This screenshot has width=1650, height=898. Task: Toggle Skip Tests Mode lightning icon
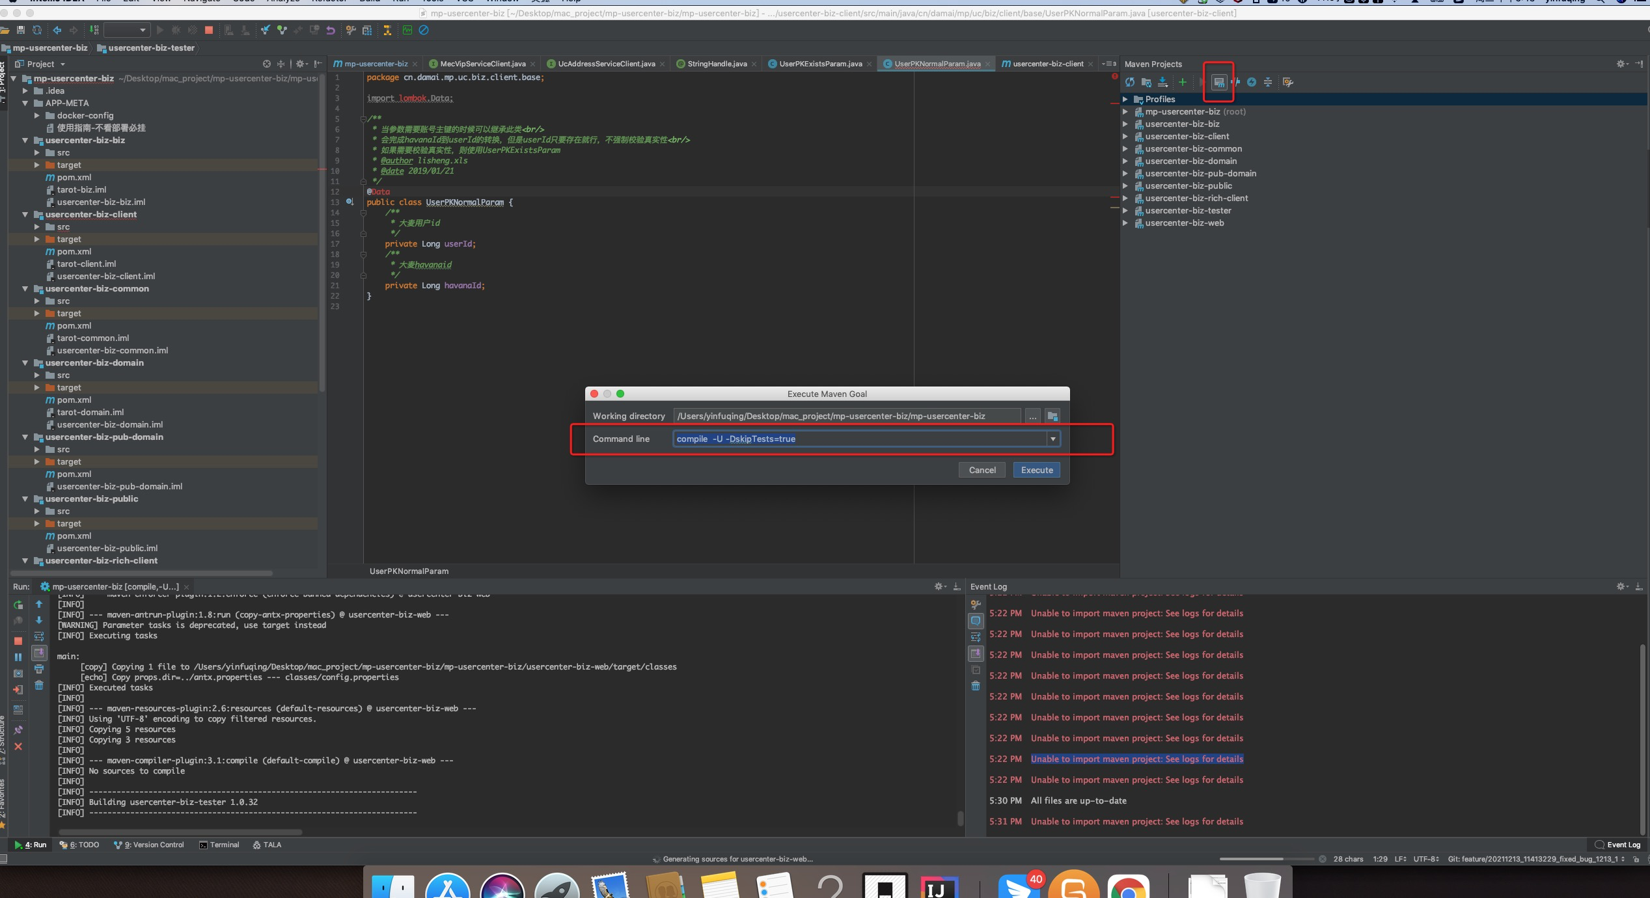click(x=1251, y=82)
